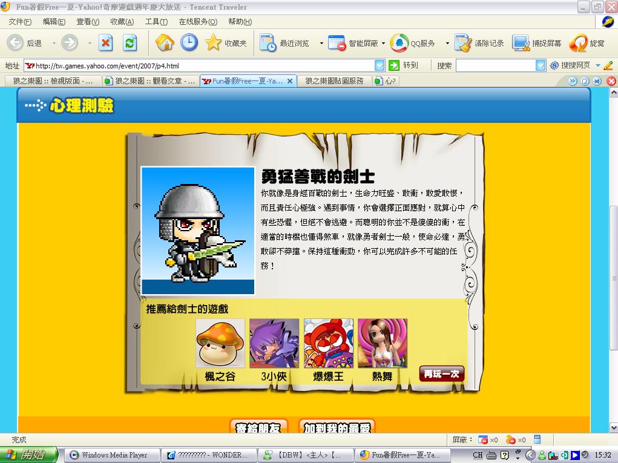Open the 爆爆王 game link
The width and height of the screenshot is (618, 463).
coord(328,376)
